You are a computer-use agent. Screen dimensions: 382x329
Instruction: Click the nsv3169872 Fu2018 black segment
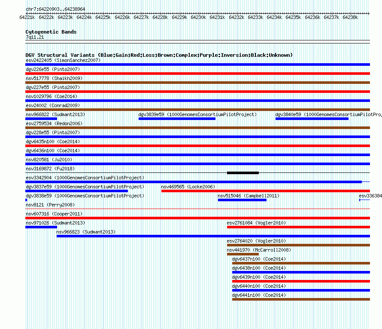243,173
